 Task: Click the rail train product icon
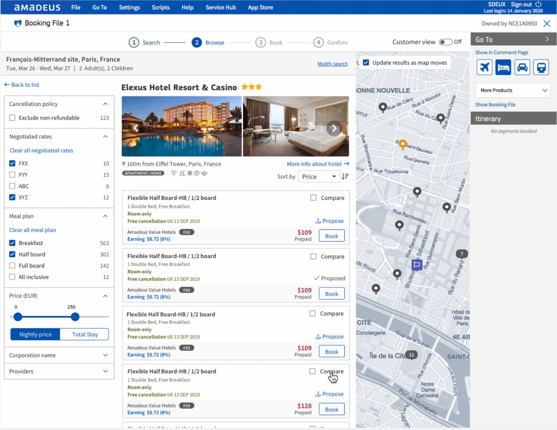pos(541,67)
